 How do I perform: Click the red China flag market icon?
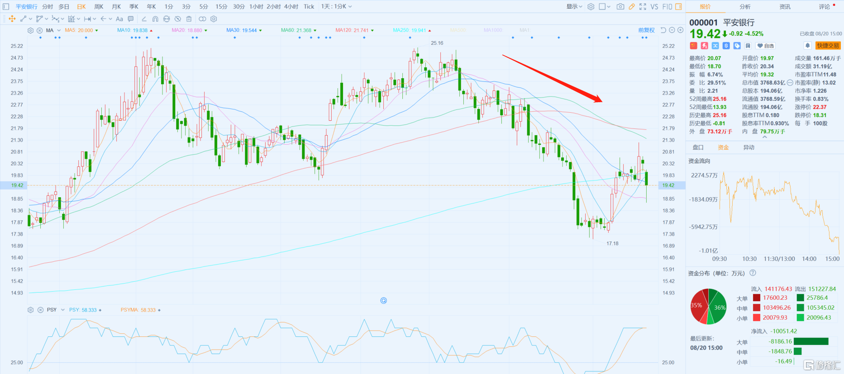tap(693, 46)
